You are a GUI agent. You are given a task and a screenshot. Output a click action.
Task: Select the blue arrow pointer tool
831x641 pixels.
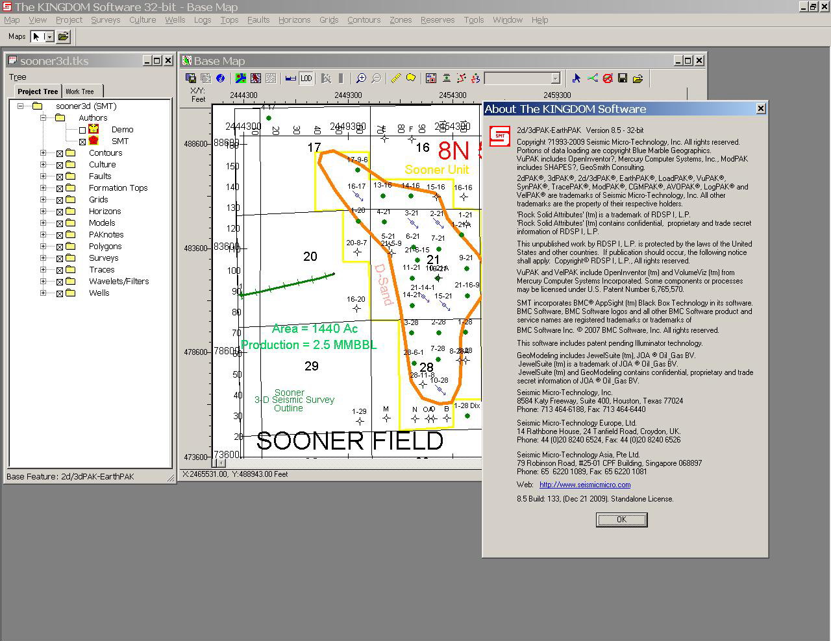(x=577, y=79)
